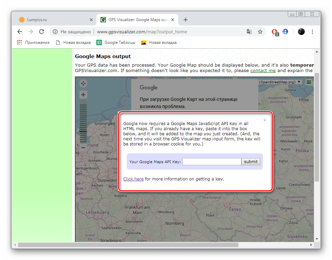The image size is (332, 260).
Task: Click the vertical scrollbar up arrow
Action: (317, 52)
